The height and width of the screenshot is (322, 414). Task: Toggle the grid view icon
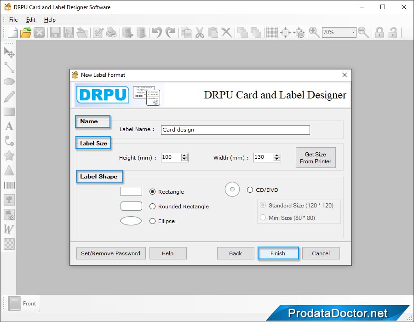272,33
